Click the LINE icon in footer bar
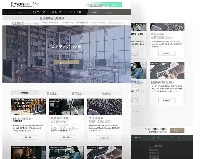Screen dimensions: 212x159 click(x=136, y=138)
